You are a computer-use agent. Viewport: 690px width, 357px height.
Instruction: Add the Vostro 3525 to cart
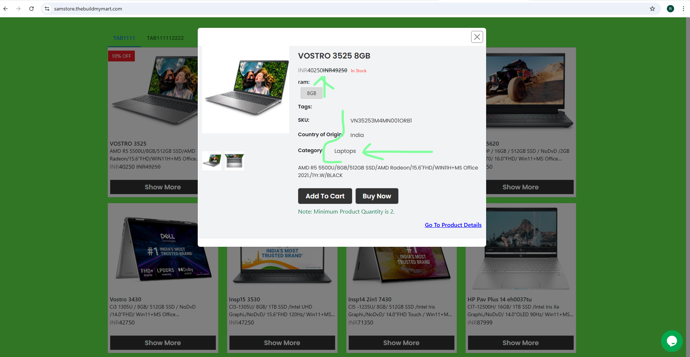(325, 196)
